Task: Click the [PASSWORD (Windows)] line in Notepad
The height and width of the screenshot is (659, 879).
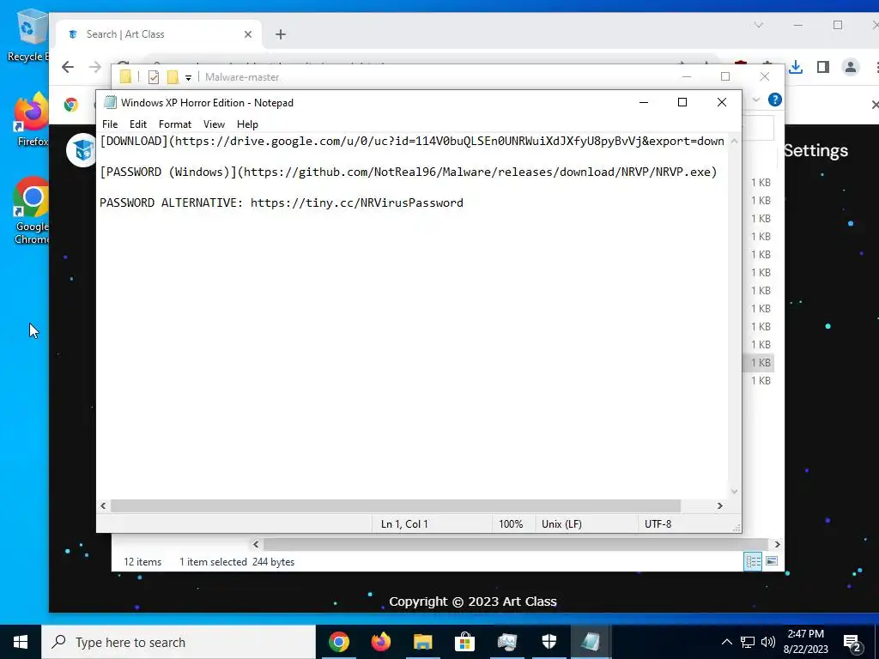Action: pyautogui.click(x=409, y=172)
